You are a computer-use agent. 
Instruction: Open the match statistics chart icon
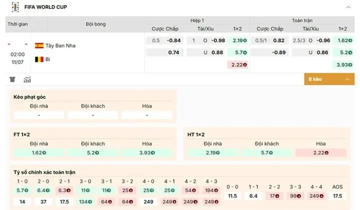(27, 79)
